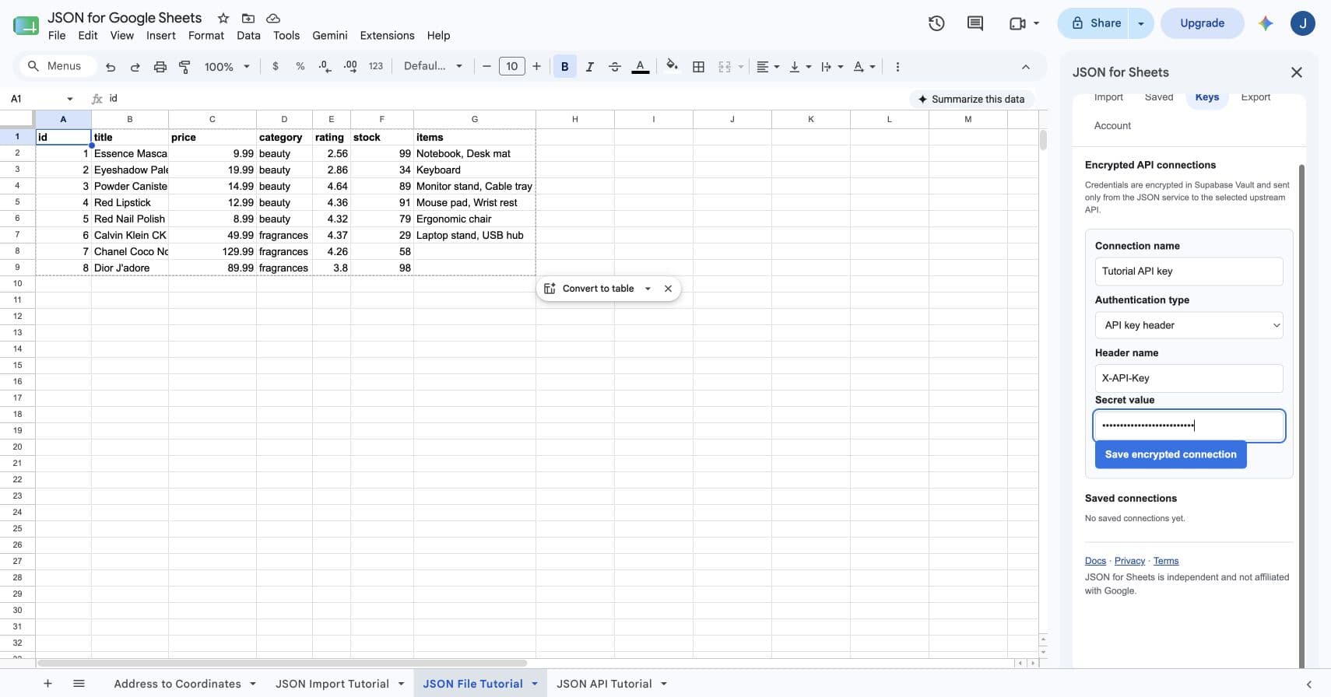1331x697 pixels.
Task: Open comments icon in header
Action: 975,23
